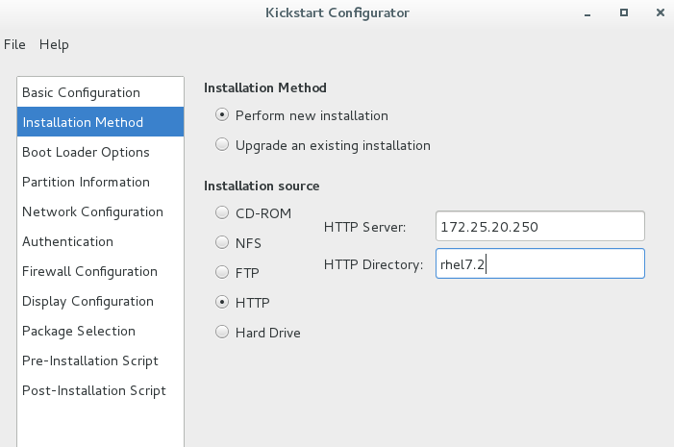Open Network Configuration section
Image resolution: width=674 pixels, height=447 pixels.
coord(100,211)
